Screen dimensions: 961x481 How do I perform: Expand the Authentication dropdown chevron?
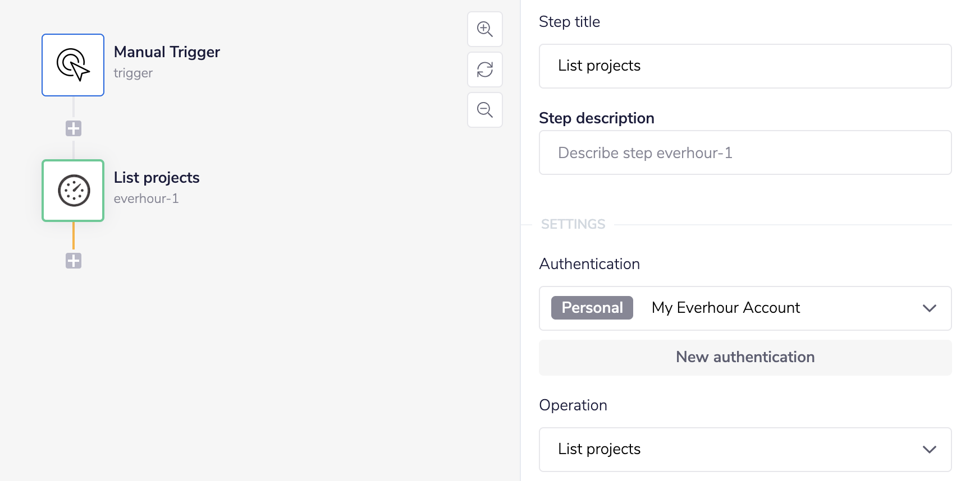tap(929, 308)
